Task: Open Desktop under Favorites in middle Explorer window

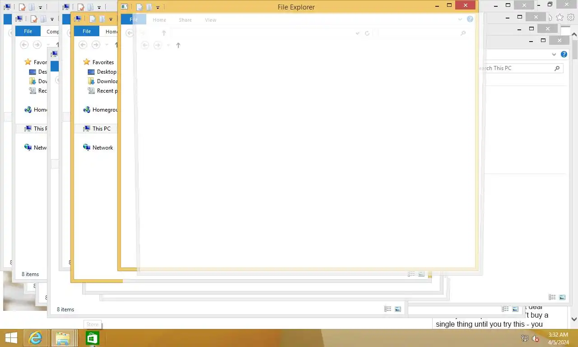Action: (103, 72)
